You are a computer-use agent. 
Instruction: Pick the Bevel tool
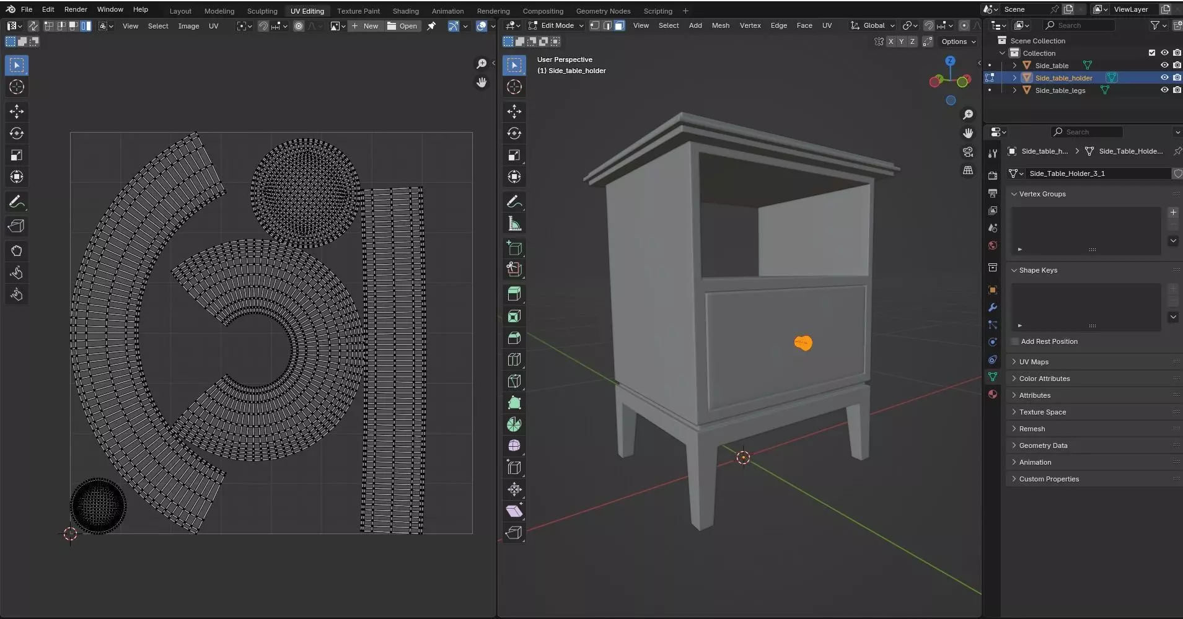tap(514, 338)
